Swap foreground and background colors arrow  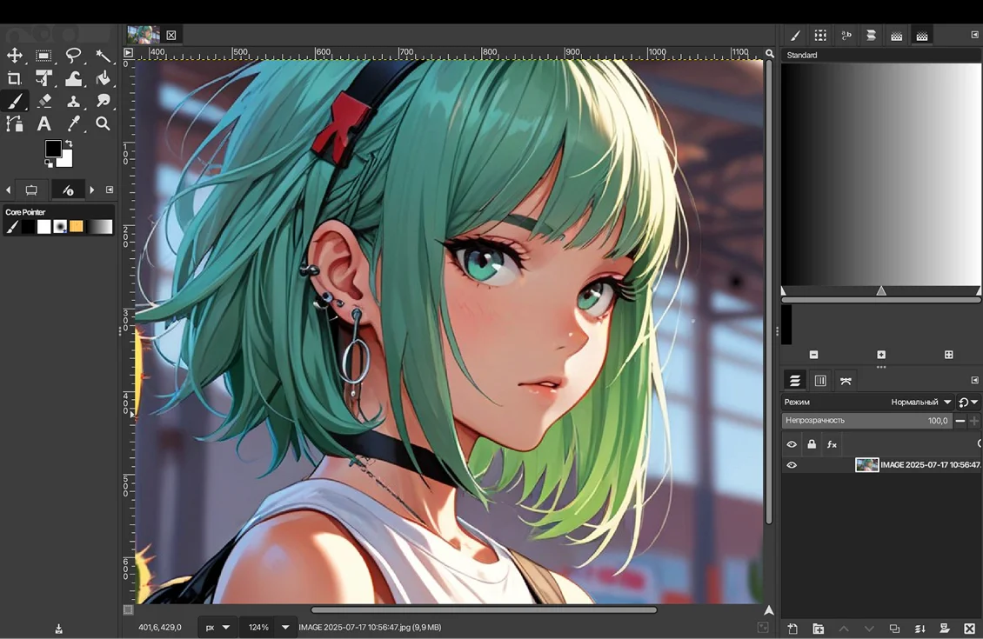pos(69,143)
